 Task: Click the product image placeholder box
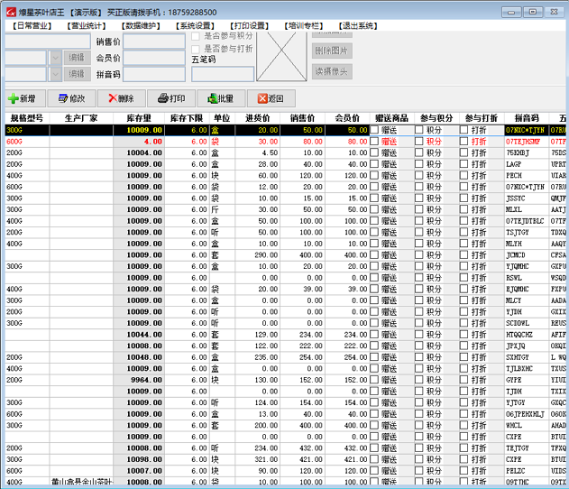[x=281, y=56]
